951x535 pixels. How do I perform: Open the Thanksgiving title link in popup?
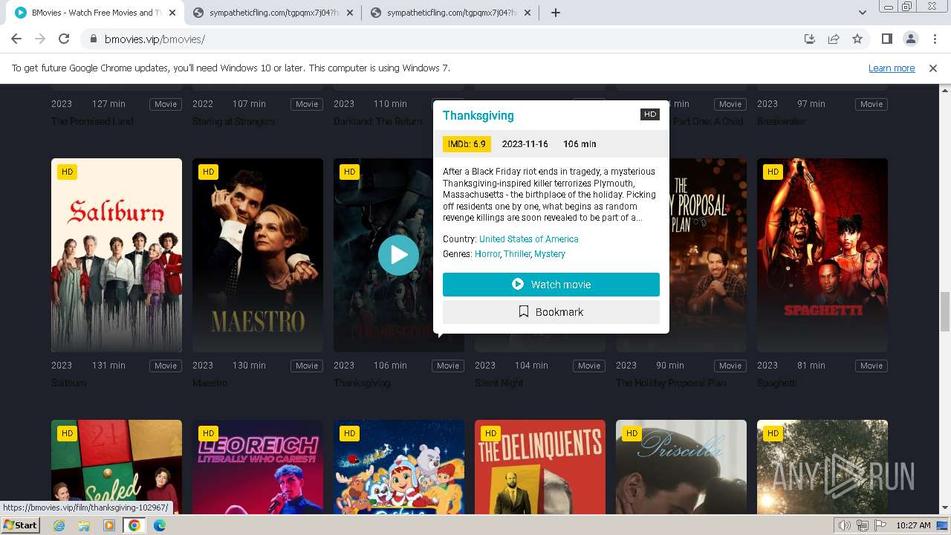click(478, 115)
